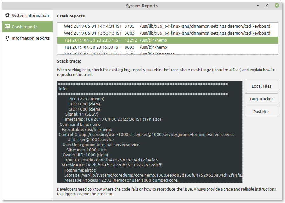This screenshot has width=285, height=203.
Task: Click the Storage path line in the trace
Action: [x=143, y=175]
